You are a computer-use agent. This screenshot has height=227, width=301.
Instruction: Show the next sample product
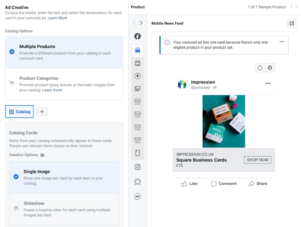coord(297,7)
